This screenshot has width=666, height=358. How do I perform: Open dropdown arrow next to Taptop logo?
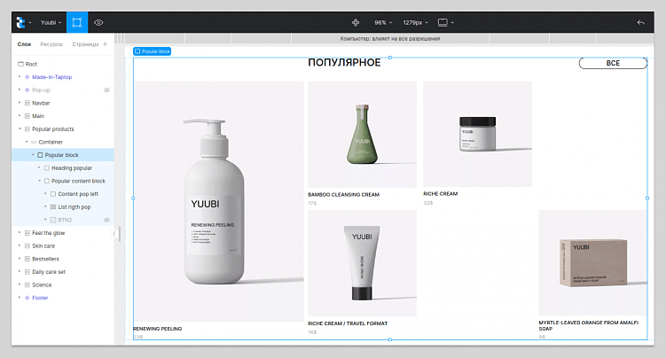click(30, 22)
